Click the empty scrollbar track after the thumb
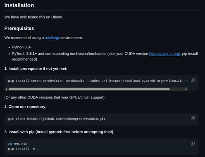This screenshot has width=205, height=157. pyautogui.click(x=177, y=89)
